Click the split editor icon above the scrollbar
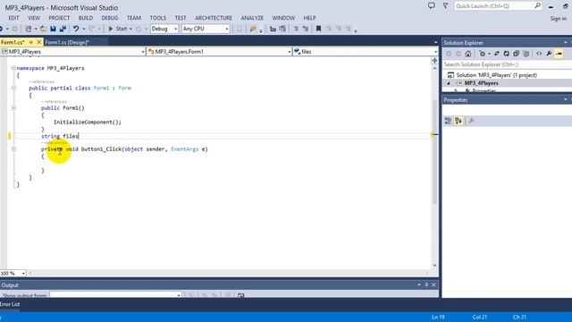Image resolution: width=572 pixels, height=322 pixels. pyautogui.click(x=434, y=61)
